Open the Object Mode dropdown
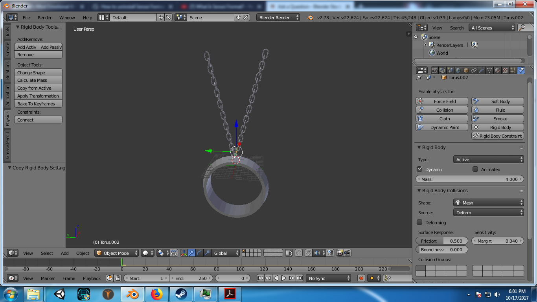 coord(117,253)
